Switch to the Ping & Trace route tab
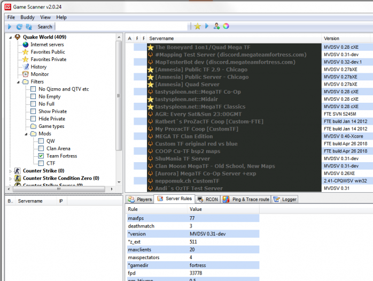Screen dimensions: 373x281 pyautogui.click(x=246, y=199)
